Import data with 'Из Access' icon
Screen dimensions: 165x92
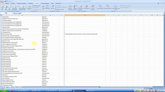coord(2,8)
